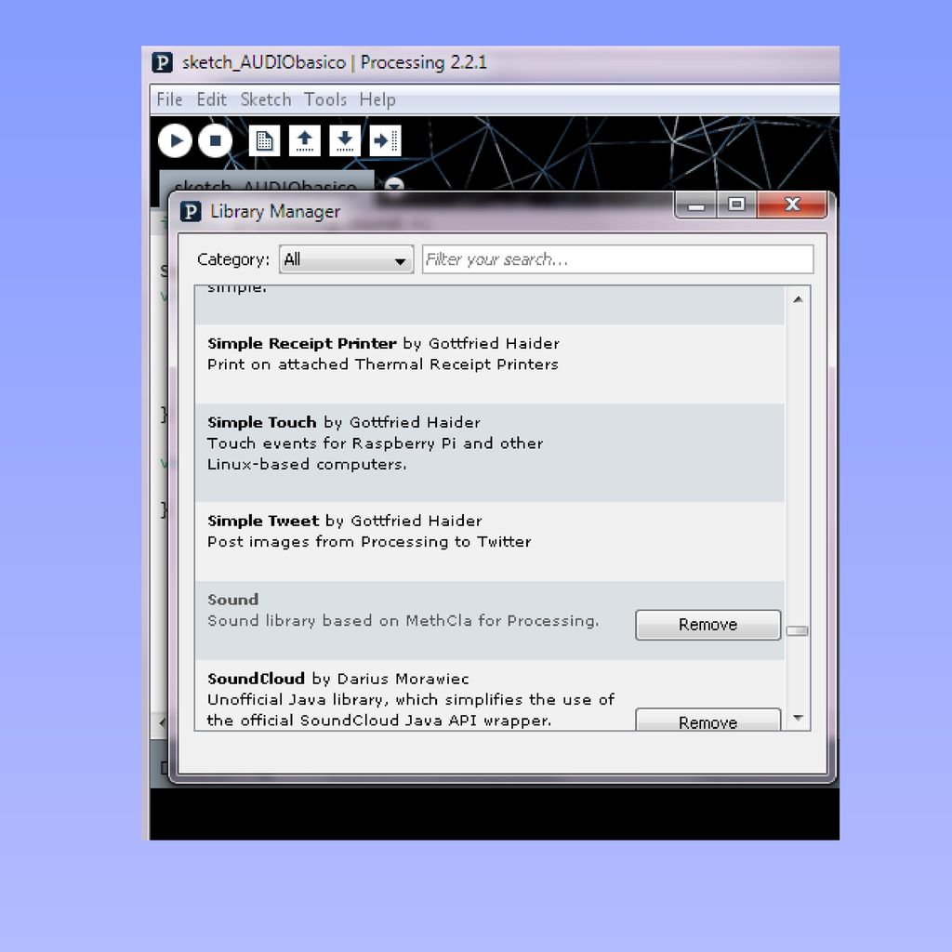952x952 pixels.
Task: Click the library list scroll up arrow
Action: 798,299
